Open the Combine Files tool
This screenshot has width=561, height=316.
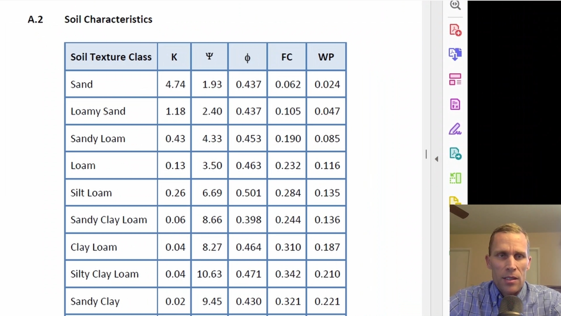tap(455, 54)
